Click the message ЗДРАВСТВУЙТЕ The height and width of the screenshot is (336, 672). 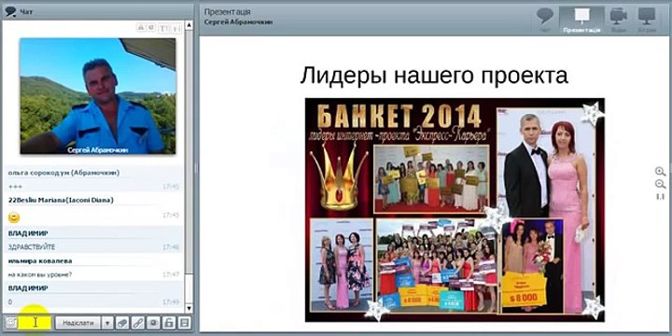(x=32, y=247)
